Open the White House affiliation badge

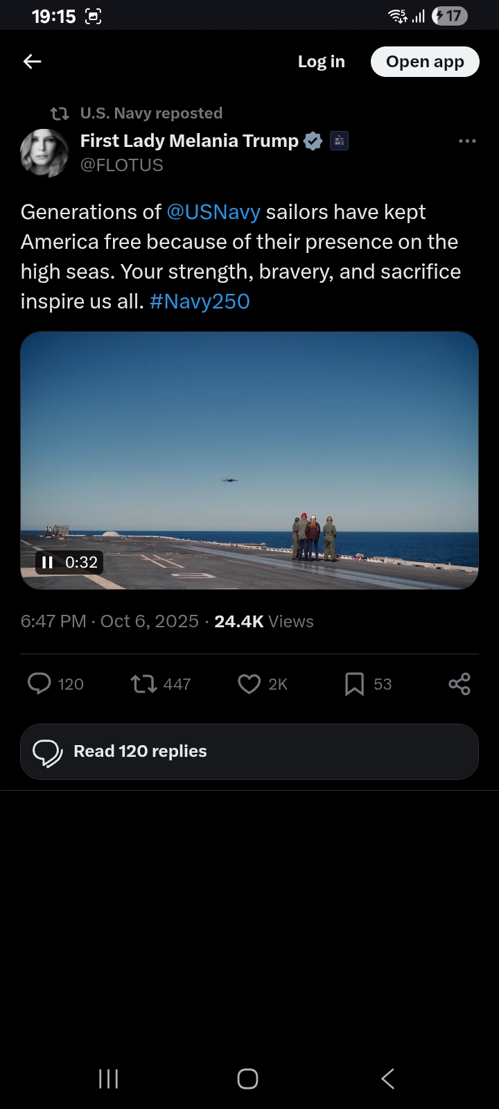[x=339, y=141]
